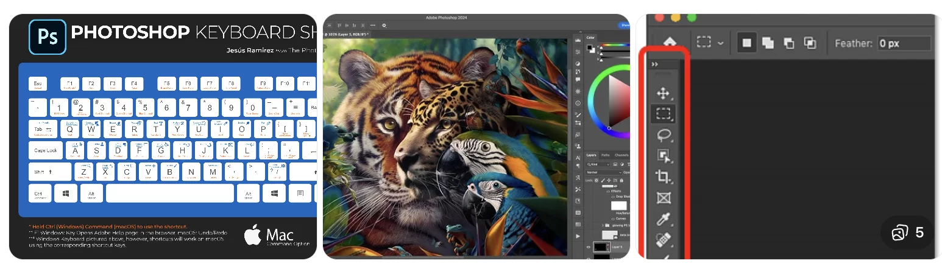This screenshot has width=942, height=269.
Task: Expand the toolbar with double-arrow
Action: click(x=655, y=64)
